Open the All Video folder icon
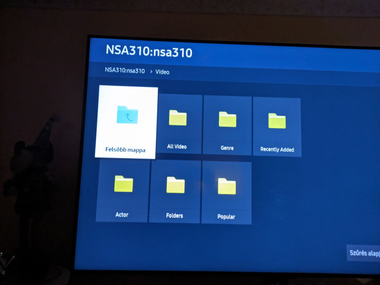Viewport: 380px width, 285px height. coord(178,118)
